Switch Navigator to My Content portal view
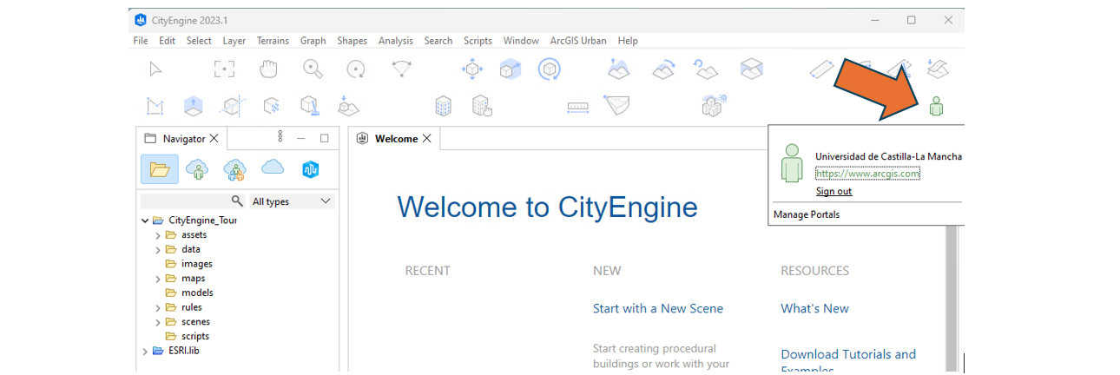This screenshot has height=375, width=1120. pyautogui.click(x=197, y=169)
